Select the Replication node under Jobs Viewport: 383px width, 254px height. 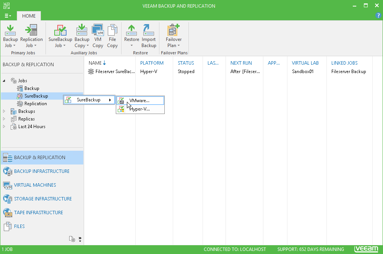click(36, 103)
